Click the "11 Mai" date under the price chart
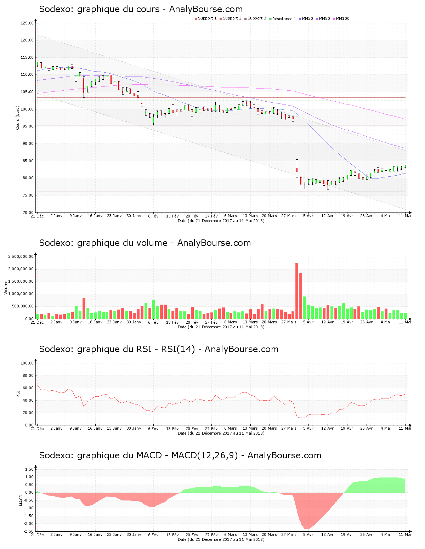This screenshot has height=549, width=425. tap(405, 216)
